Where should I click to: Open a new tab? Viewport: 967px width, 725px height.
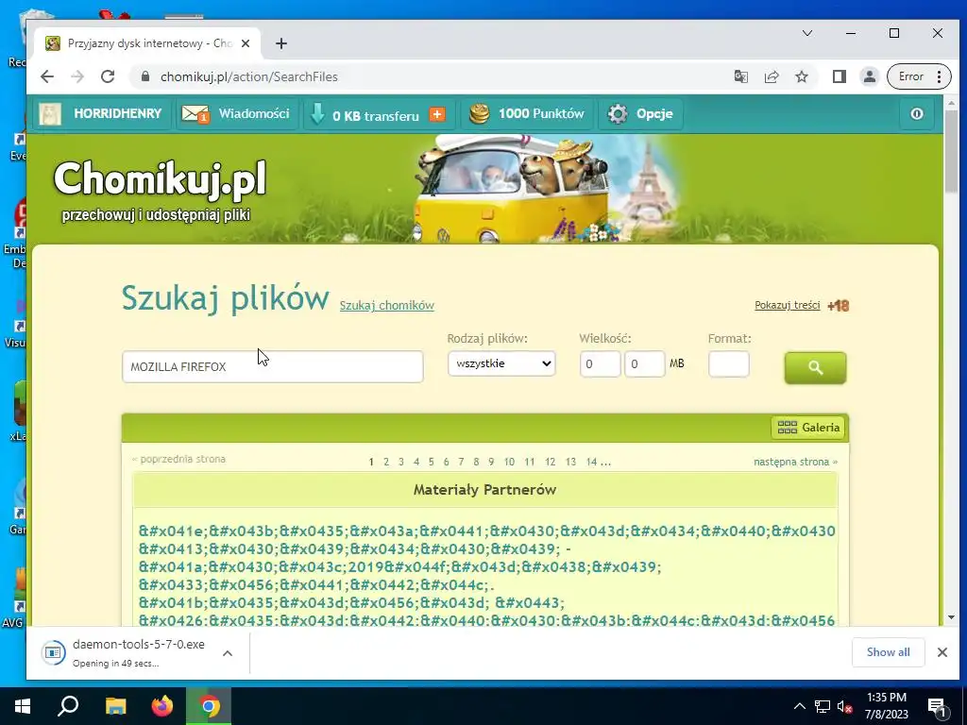(281, 43)
